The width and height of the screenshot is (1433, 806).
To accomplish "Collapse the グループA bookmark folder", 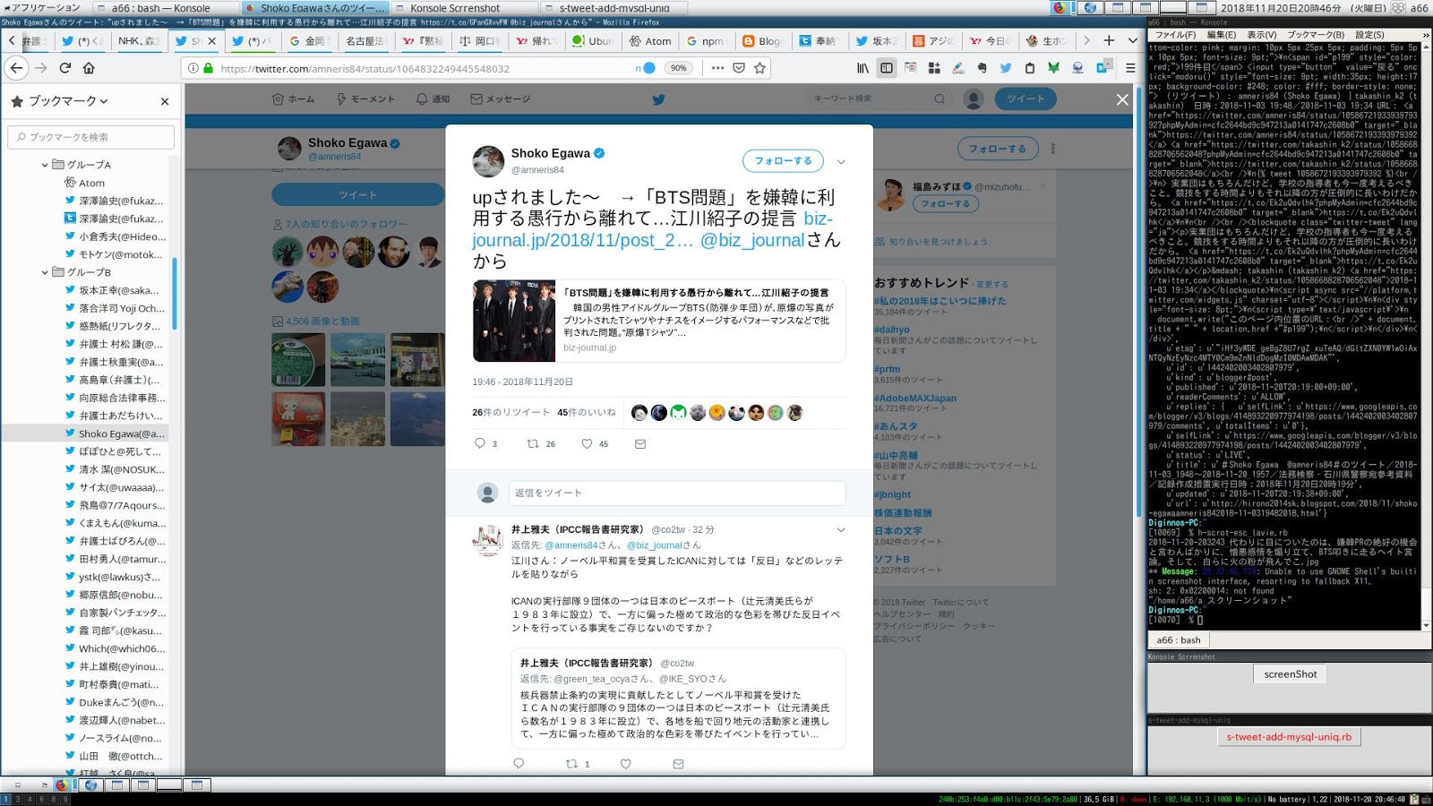I will tap(45, 165).
